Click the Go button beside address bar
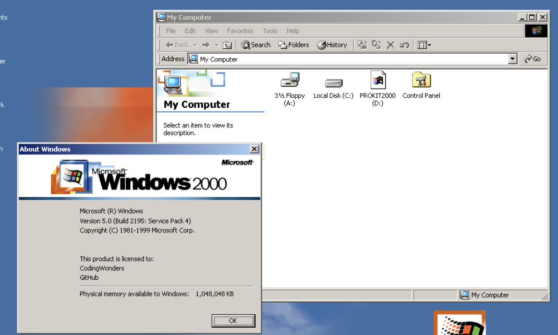 [533, 59]
